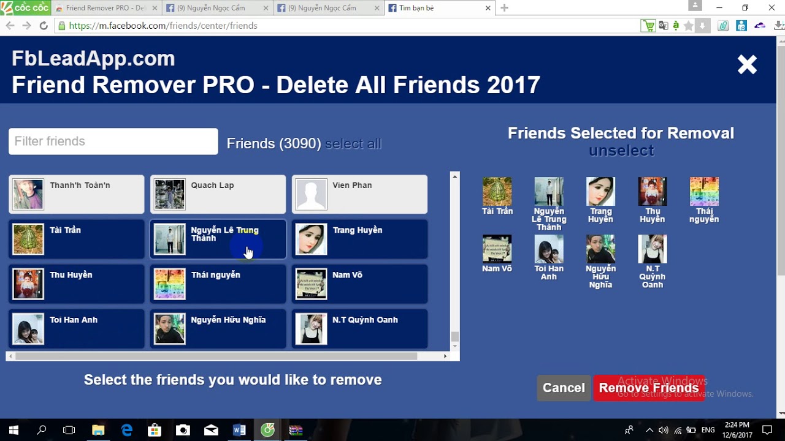785x441 pixels.
Task: Click the green shopping cart icon
Action: (648, 26)
